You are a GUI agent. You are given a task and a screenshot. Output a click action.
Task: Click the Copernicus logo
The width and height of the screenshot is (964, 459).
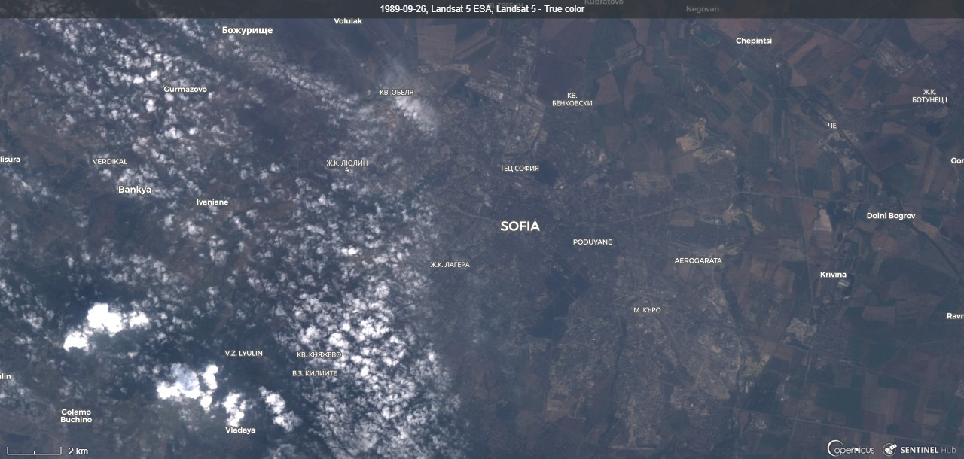(x=851, y=448)
